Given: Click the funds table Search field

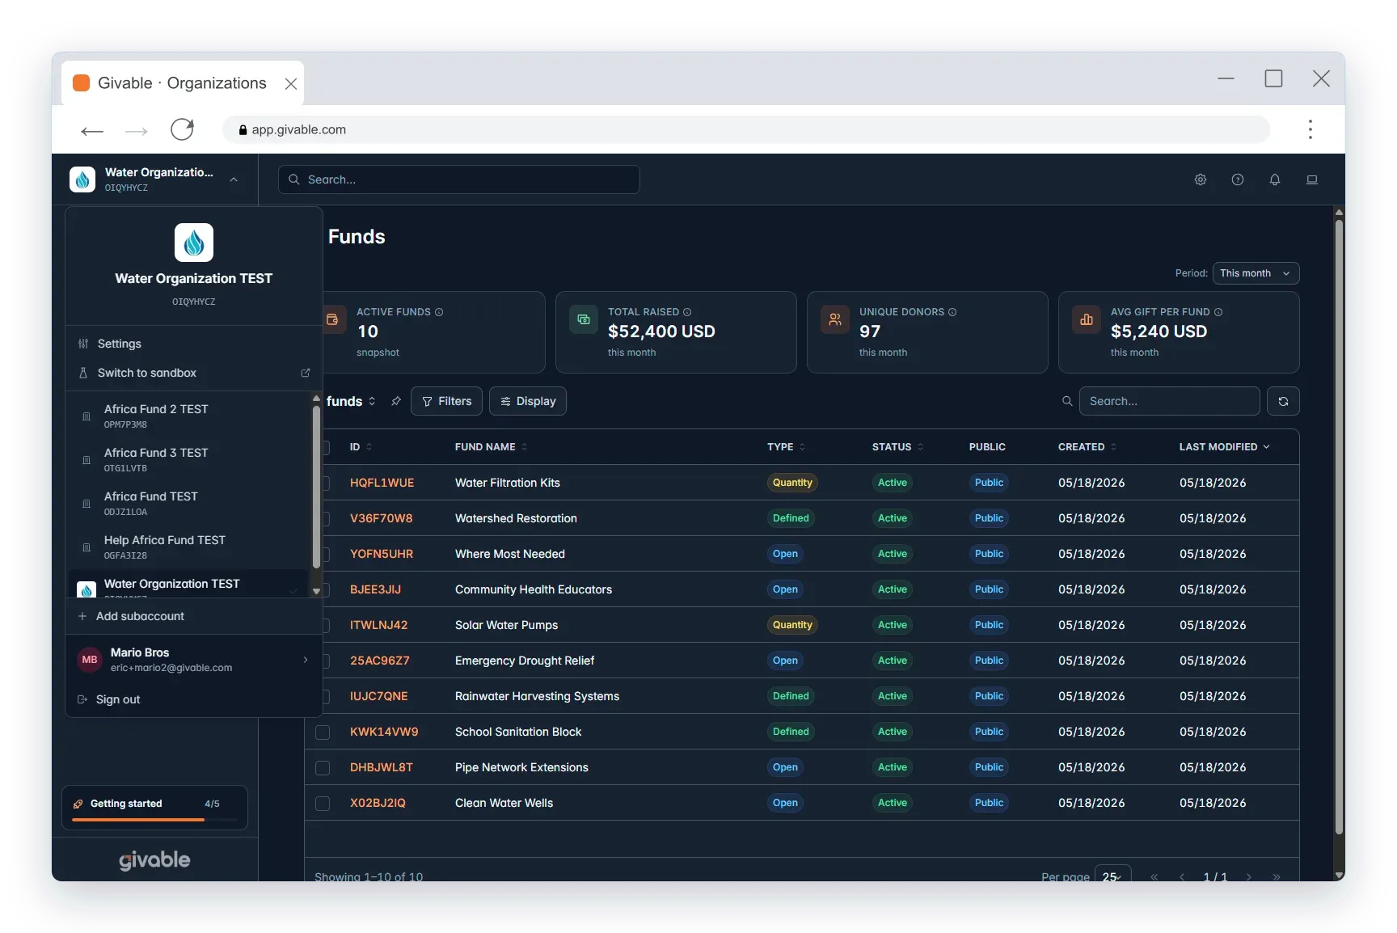Looking at the screenshot, I should point(1169,401).
